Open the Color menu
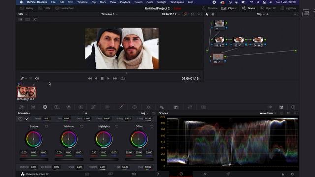Viewport: 315px width, 177px height. point(150,2)
